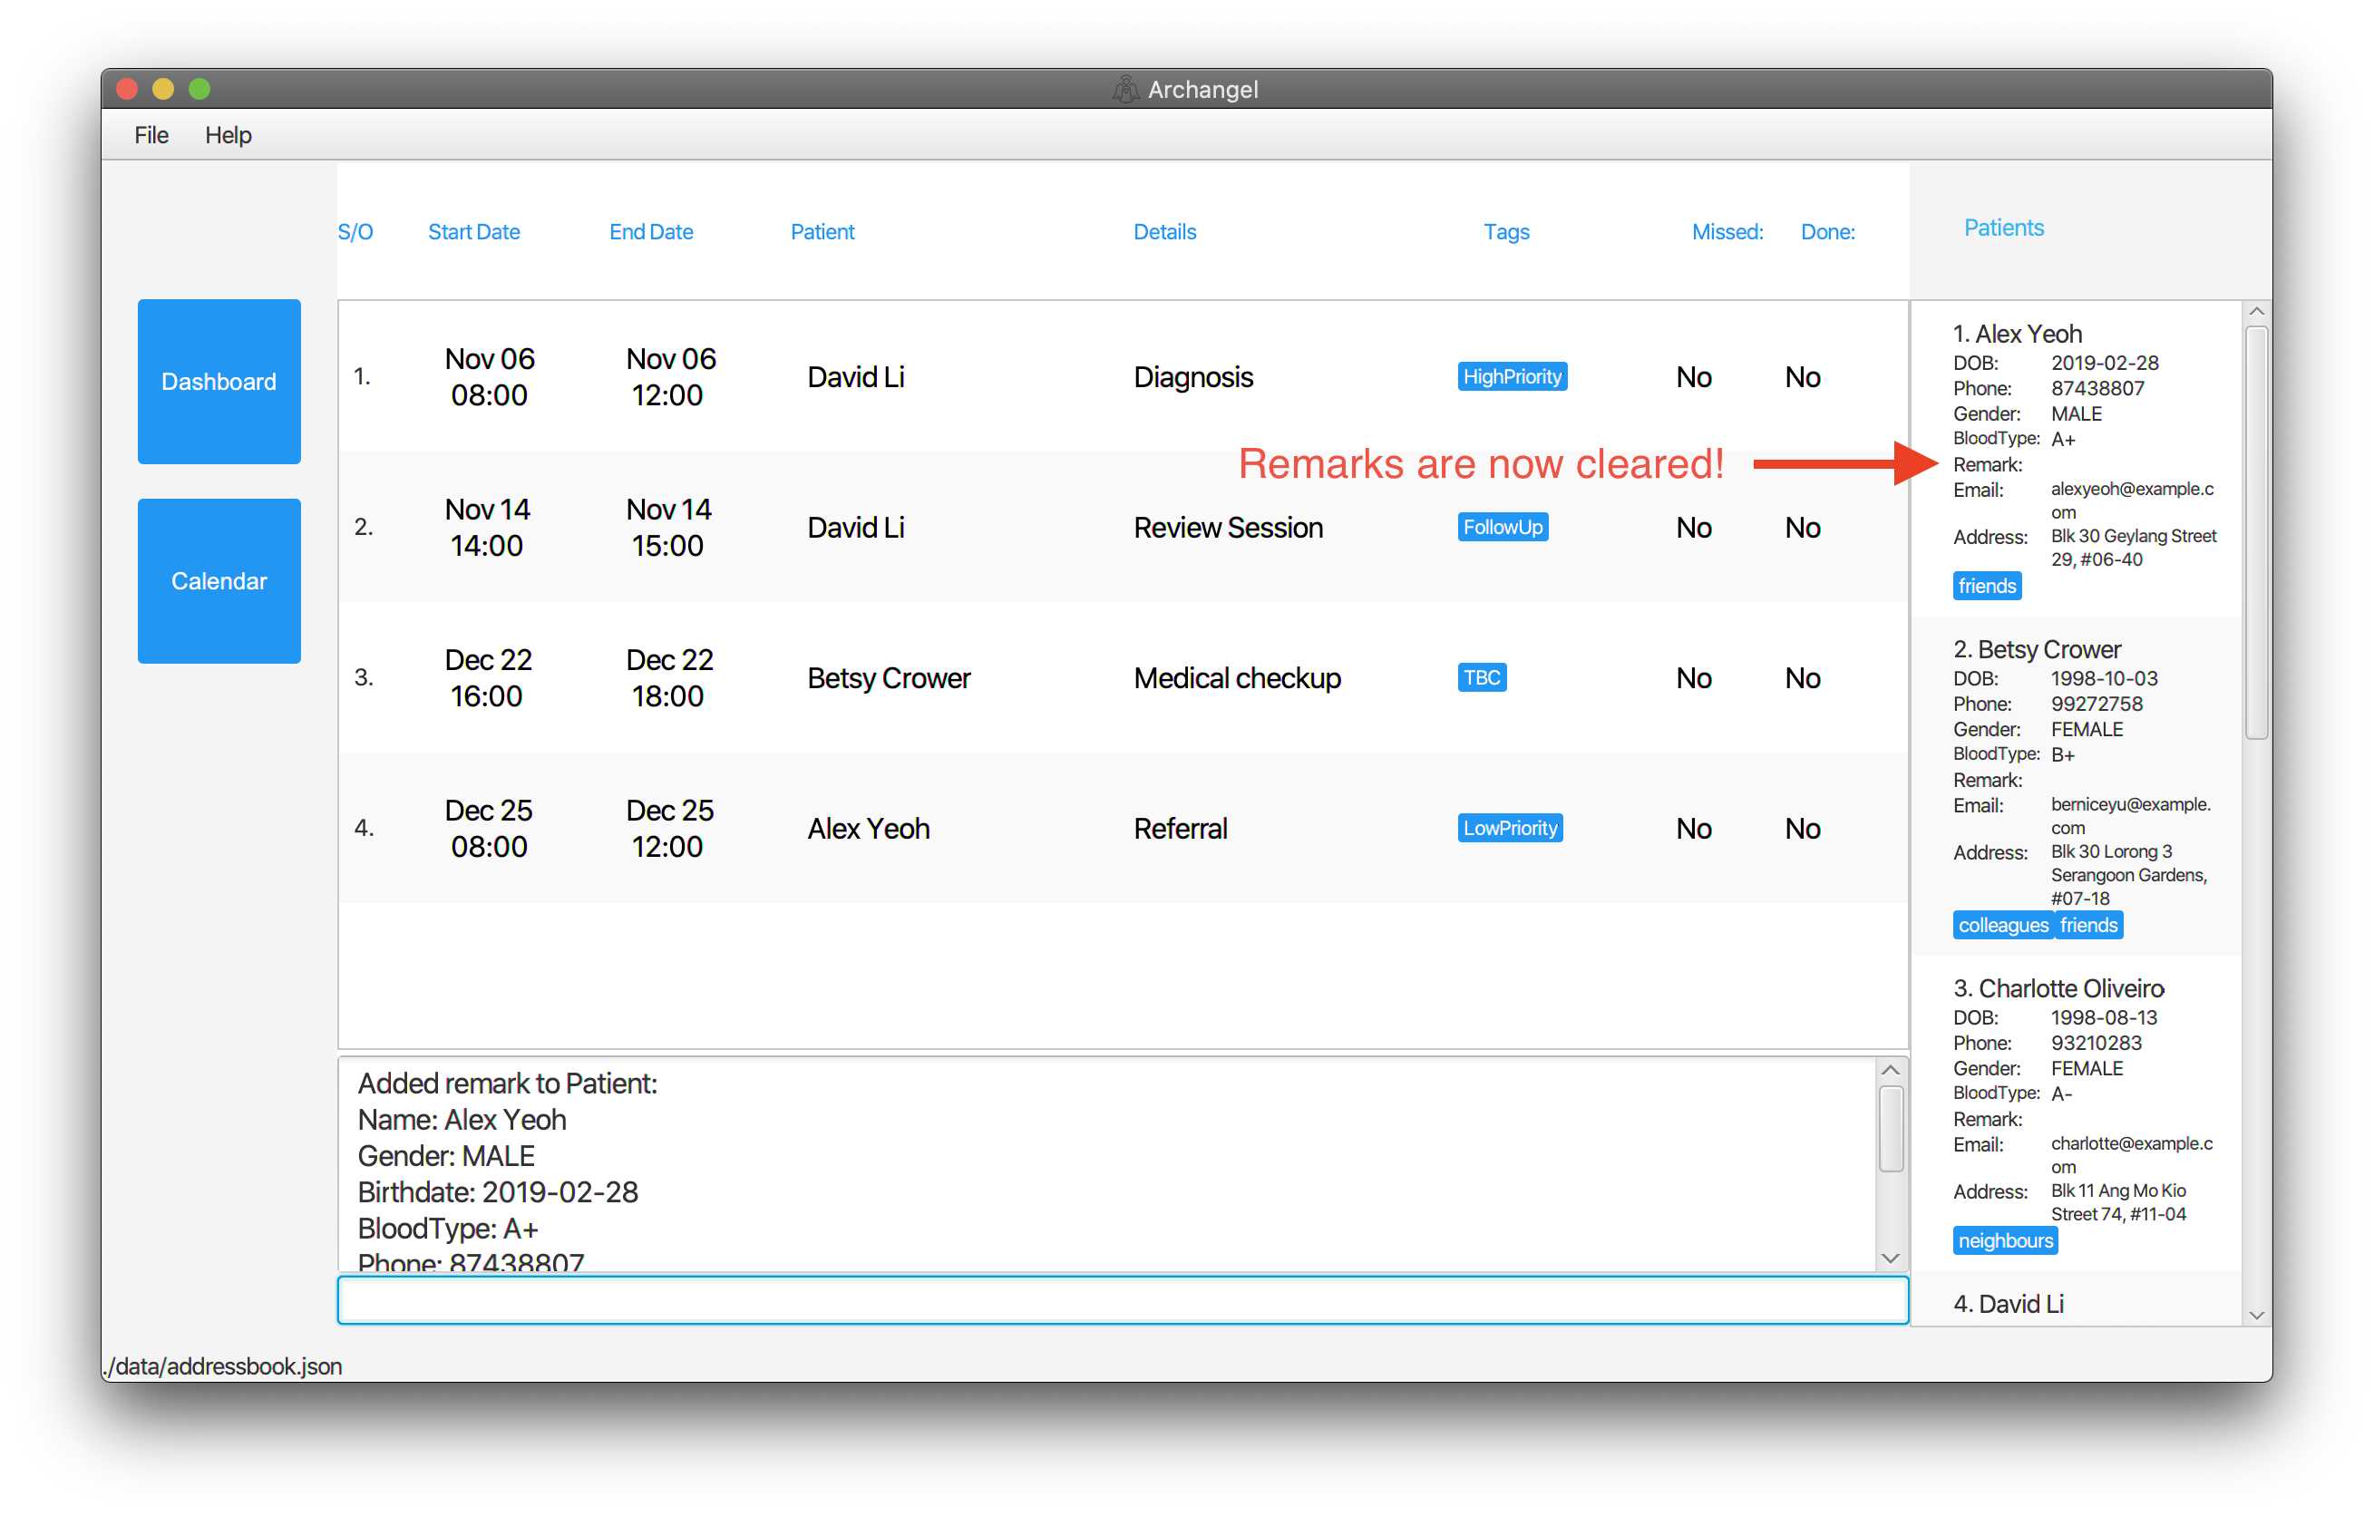Click the 'Added remark to Patient:' result text
This screenshot has height=1516, width=2374.
coord(507,1084)
